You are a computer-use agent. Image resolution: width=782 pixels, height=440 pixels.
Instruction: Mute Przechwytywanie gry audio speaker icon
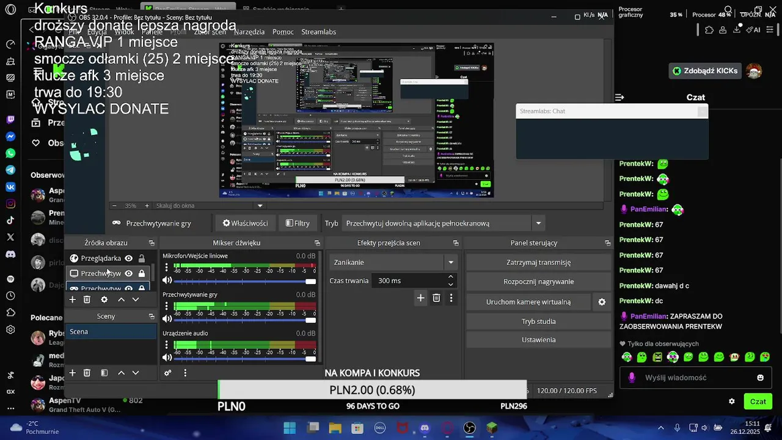pos(167,319)
